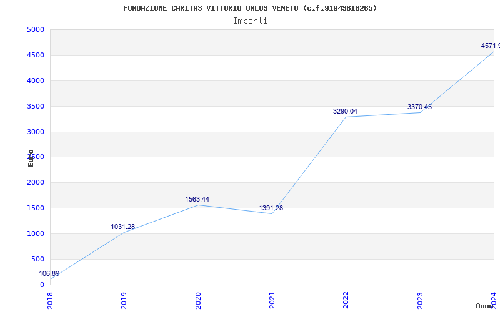Click the y-axis value 500

[x=37, y=259]
